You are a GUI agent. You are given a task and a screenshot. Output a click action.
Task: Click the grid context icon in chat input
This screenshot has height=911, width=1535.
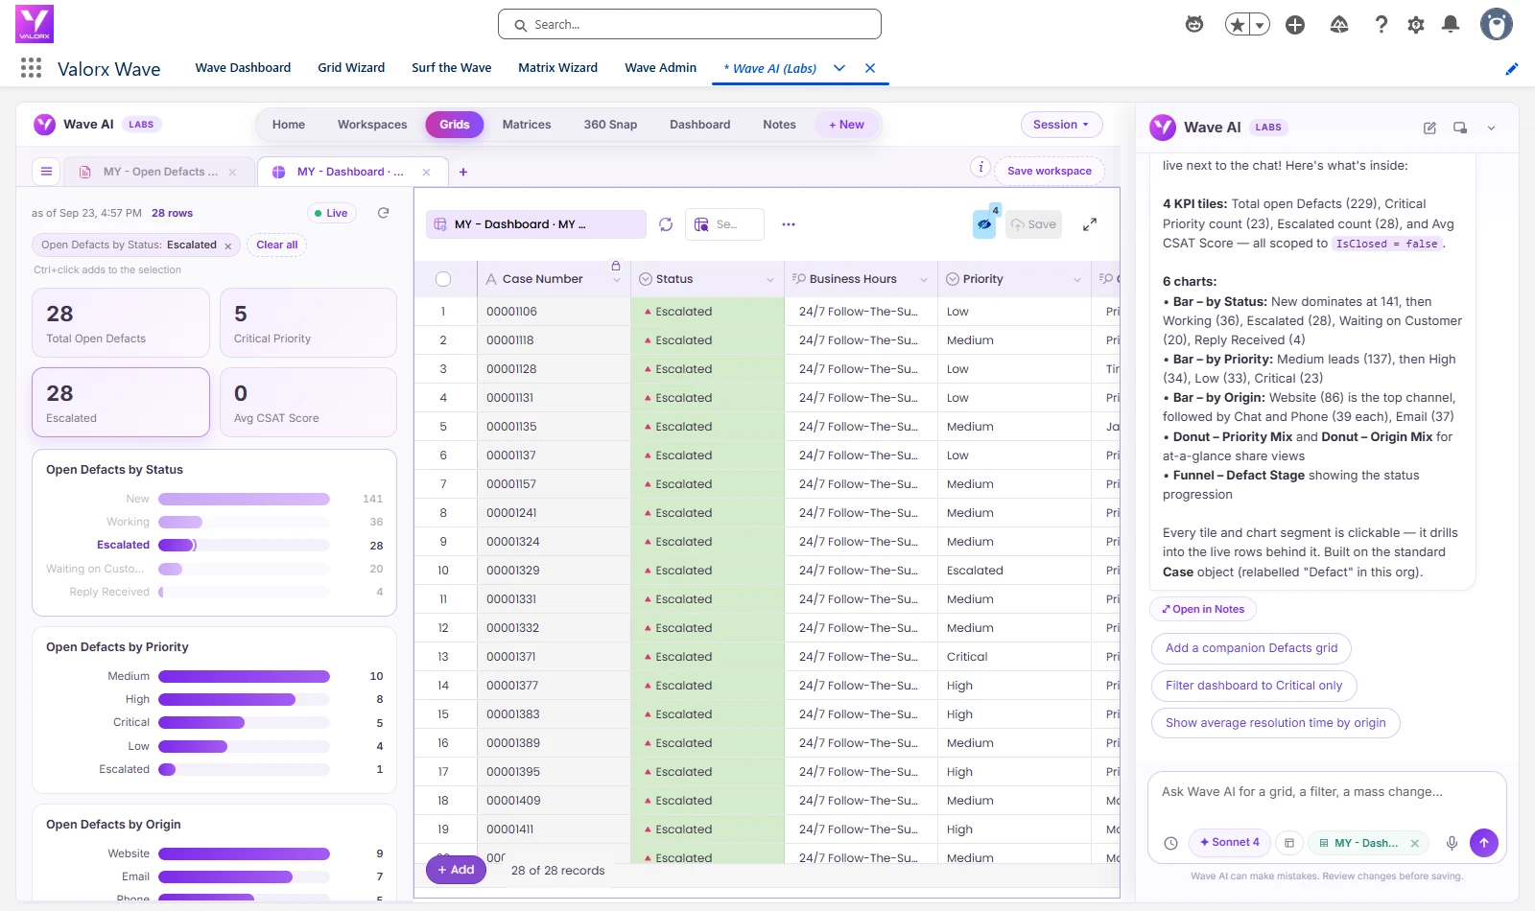1289,843
